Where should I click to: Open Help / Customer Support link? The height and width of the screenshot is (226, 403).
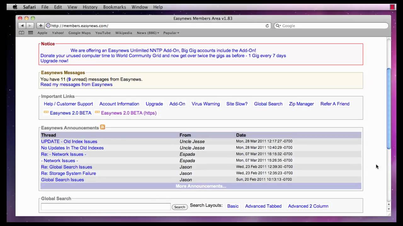click(68, 104)
